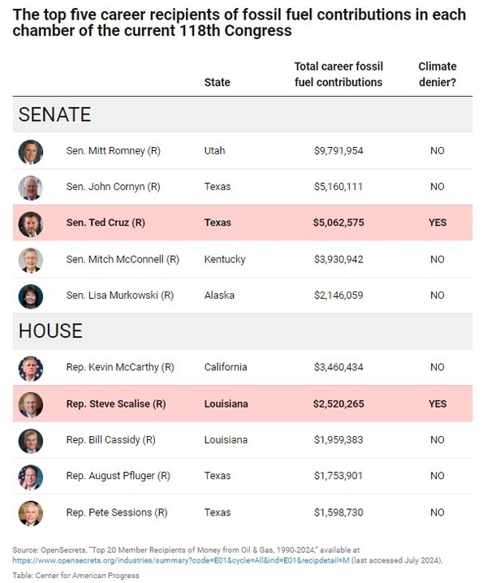Click Mitt Romney's portrait photo
Screen dimensions: 487x583
31,151
